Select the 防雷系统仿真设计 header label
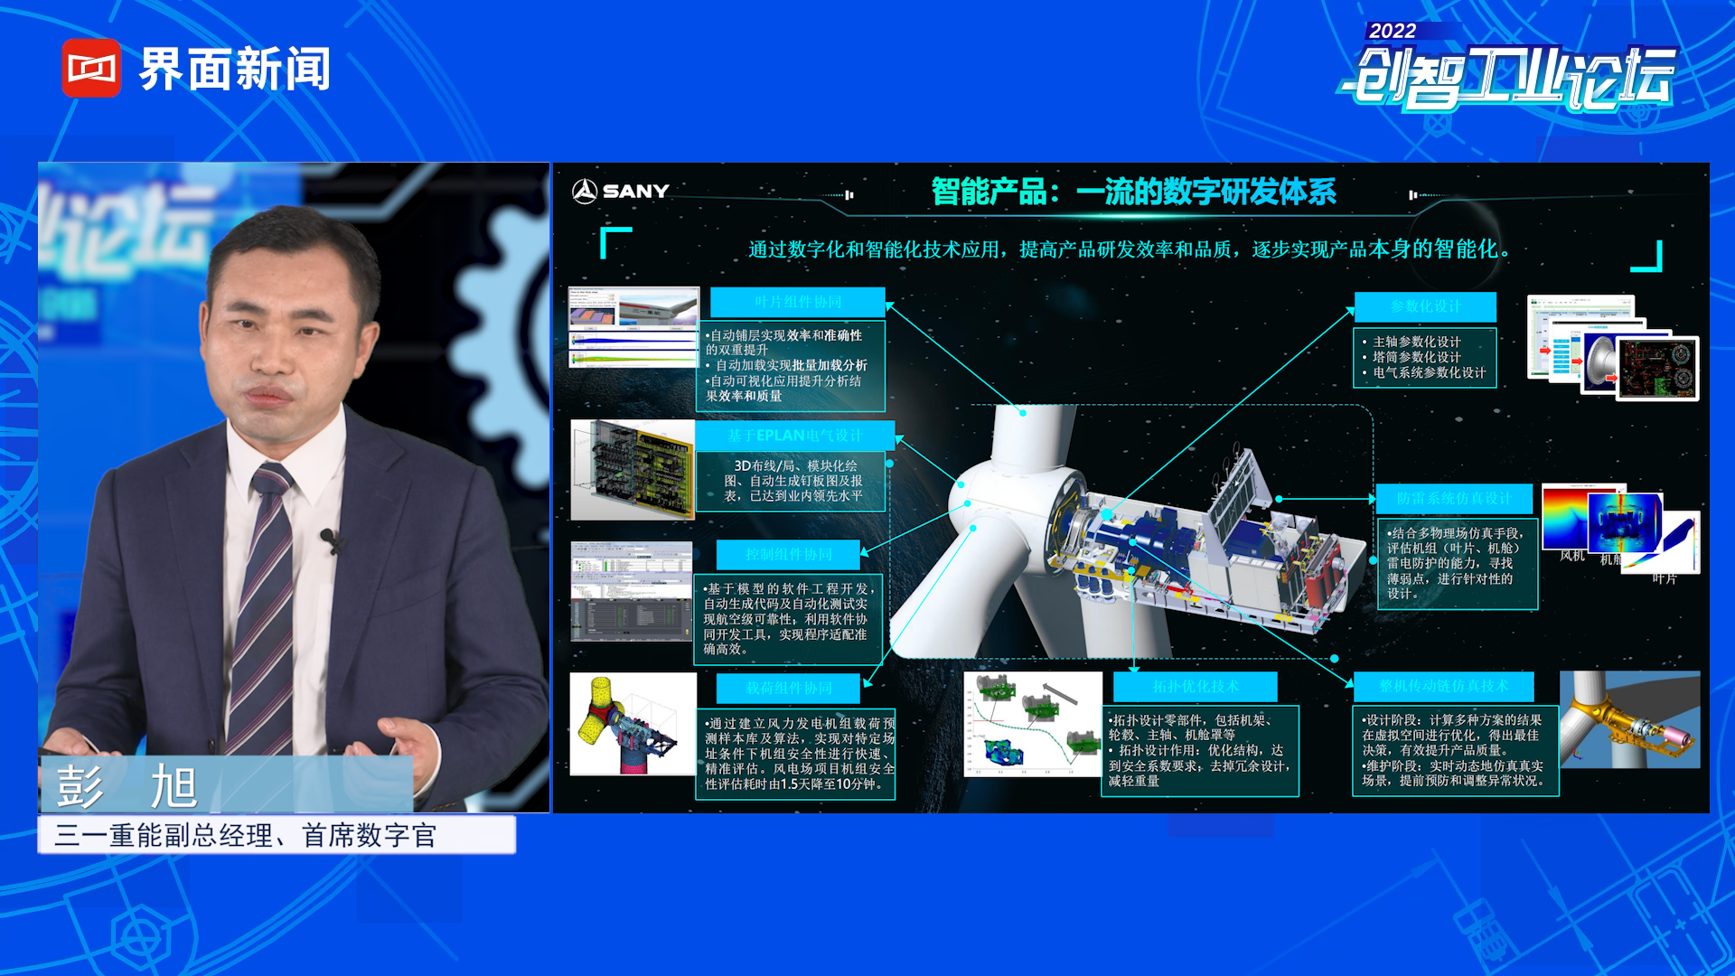This screenshot has height=976, width=1735. 1453,498
